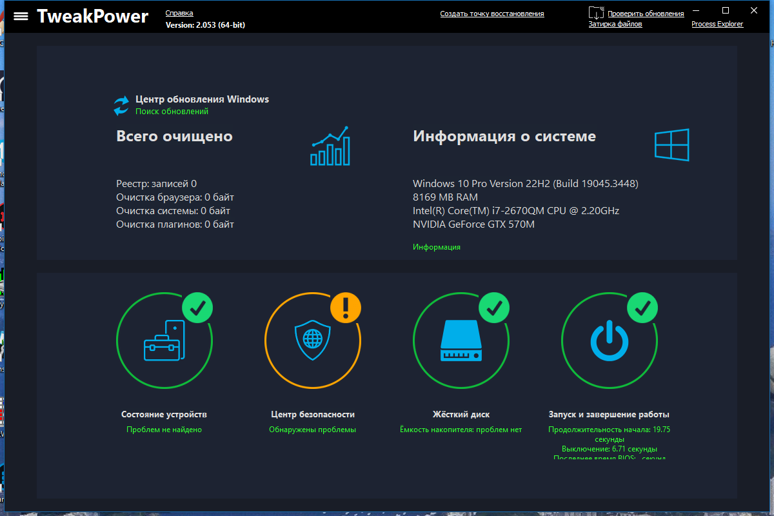774x516 pixels.
Task: Open the Справка help link
Action: pyautogui.click(x=179, y=13)
